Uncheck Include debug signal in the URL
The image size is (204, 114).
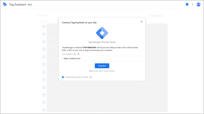coord(63,77)
